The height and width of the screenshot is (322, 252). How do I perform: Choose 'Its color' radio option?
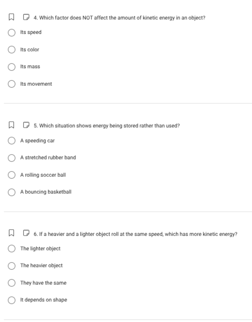(12, 50)
